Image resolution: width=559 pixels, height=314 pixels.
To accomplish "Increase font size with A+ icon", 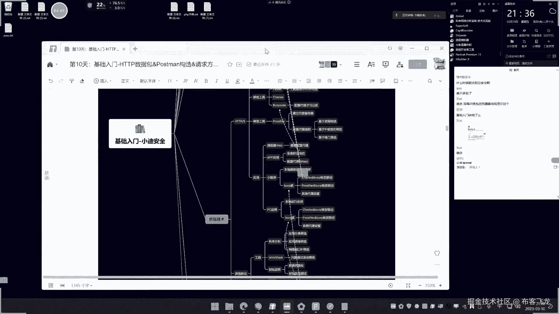I will (x=185, y=81).
